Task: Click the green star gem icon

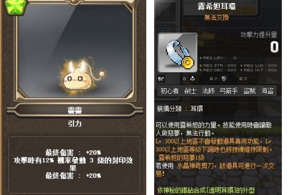Action: (x=16, y=6)
